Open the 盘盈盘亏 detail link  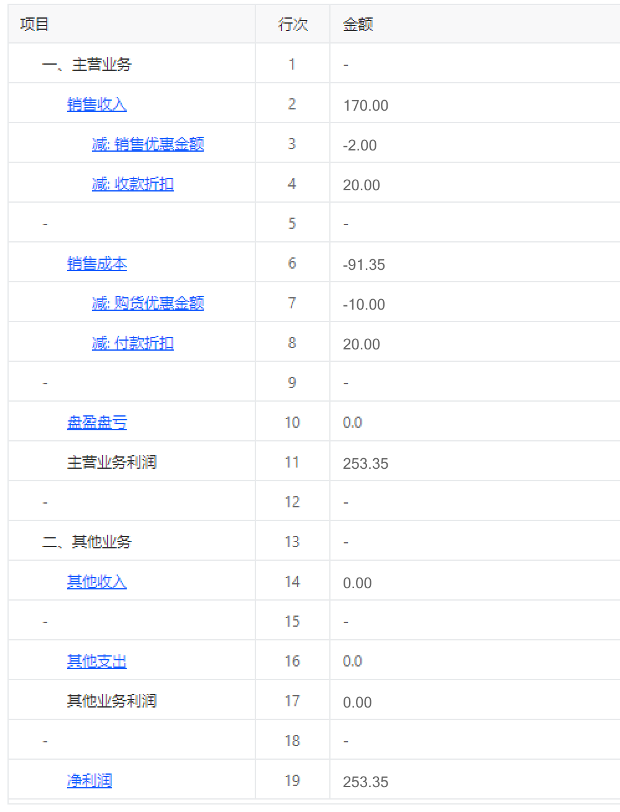point(96,423)
